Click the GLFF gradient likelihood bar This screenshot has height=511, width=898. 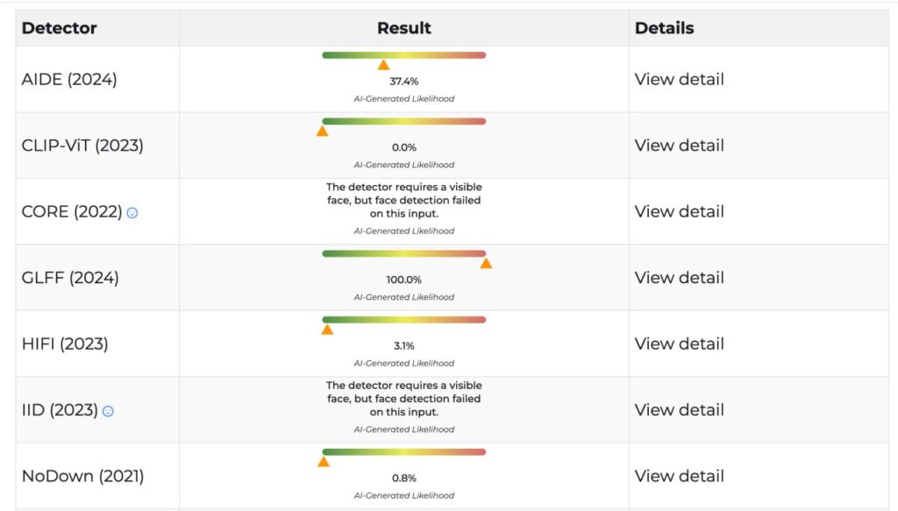click(x=403, y=253)
